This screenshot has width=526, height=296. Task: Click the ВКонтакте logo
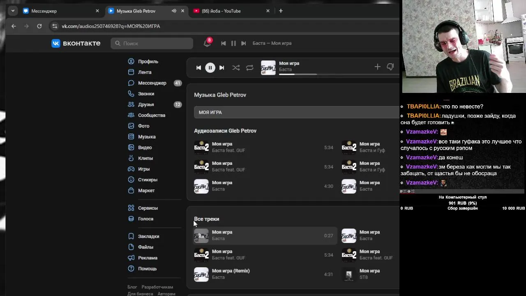76,43
